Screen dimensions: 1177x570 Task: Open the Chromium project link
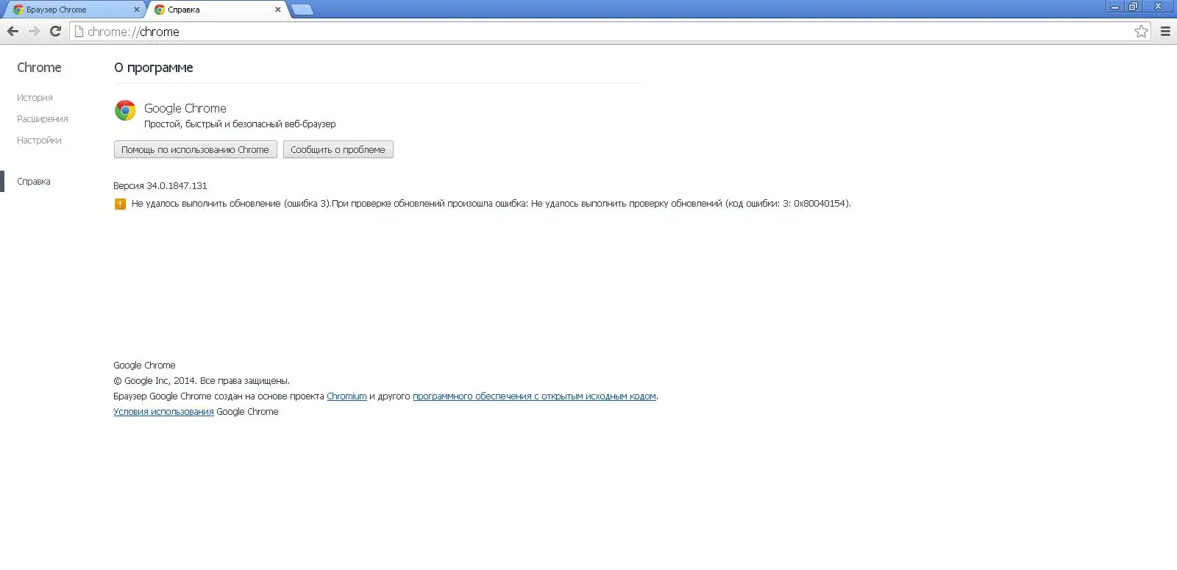[346, 396]
